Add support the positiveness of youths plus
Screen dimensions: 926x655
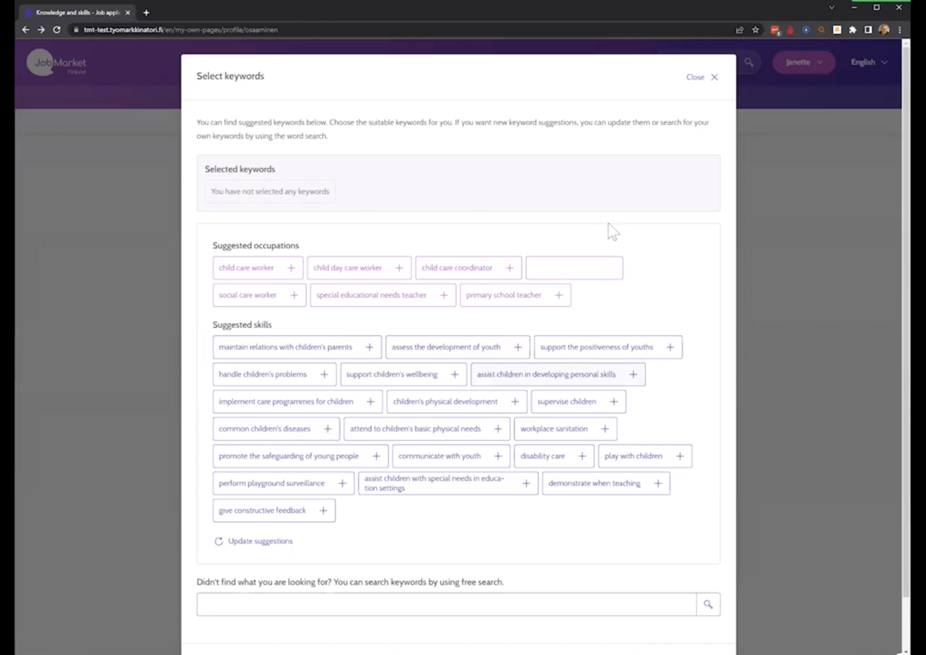(670, 347)
